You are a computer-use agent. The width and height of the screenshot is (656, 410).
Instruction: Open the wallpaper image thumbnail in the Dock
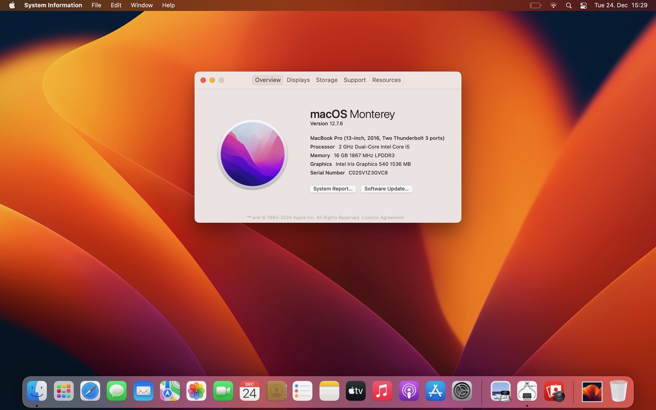pos(592,392)
